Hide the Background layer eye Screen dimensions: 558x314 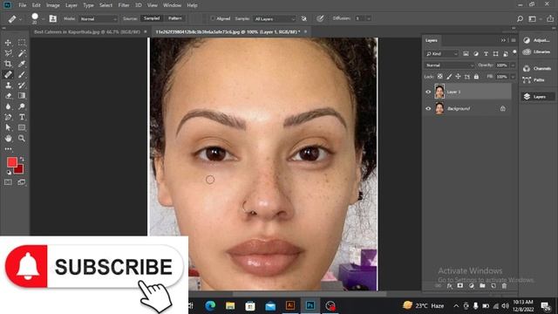tap(428, 108)
